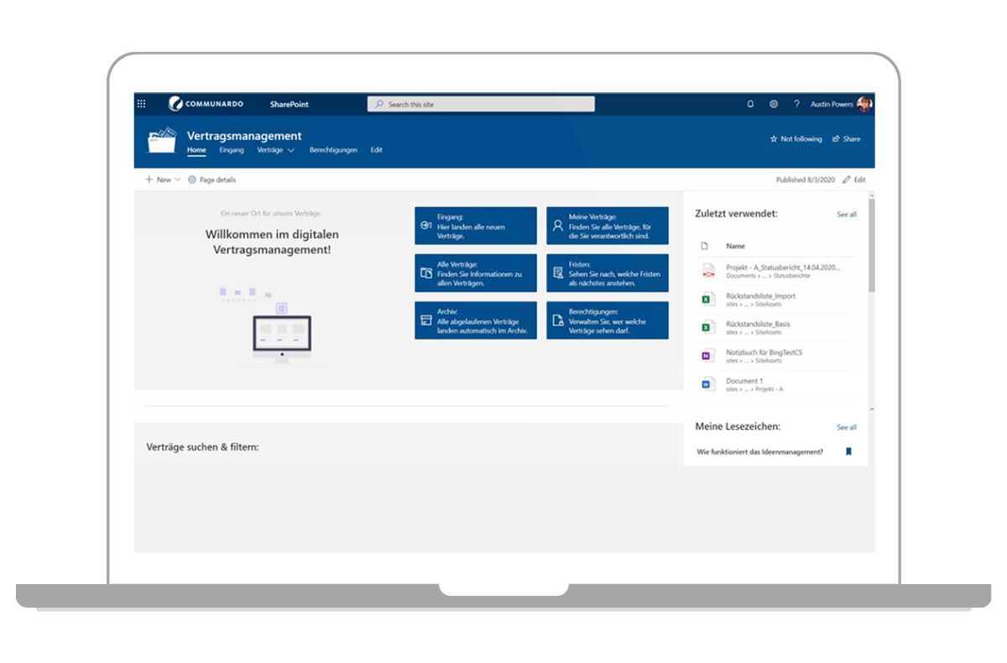Click See all for Meine Lesezeichen
Viewport: 1007px width, 663px height.
(847, 427)
